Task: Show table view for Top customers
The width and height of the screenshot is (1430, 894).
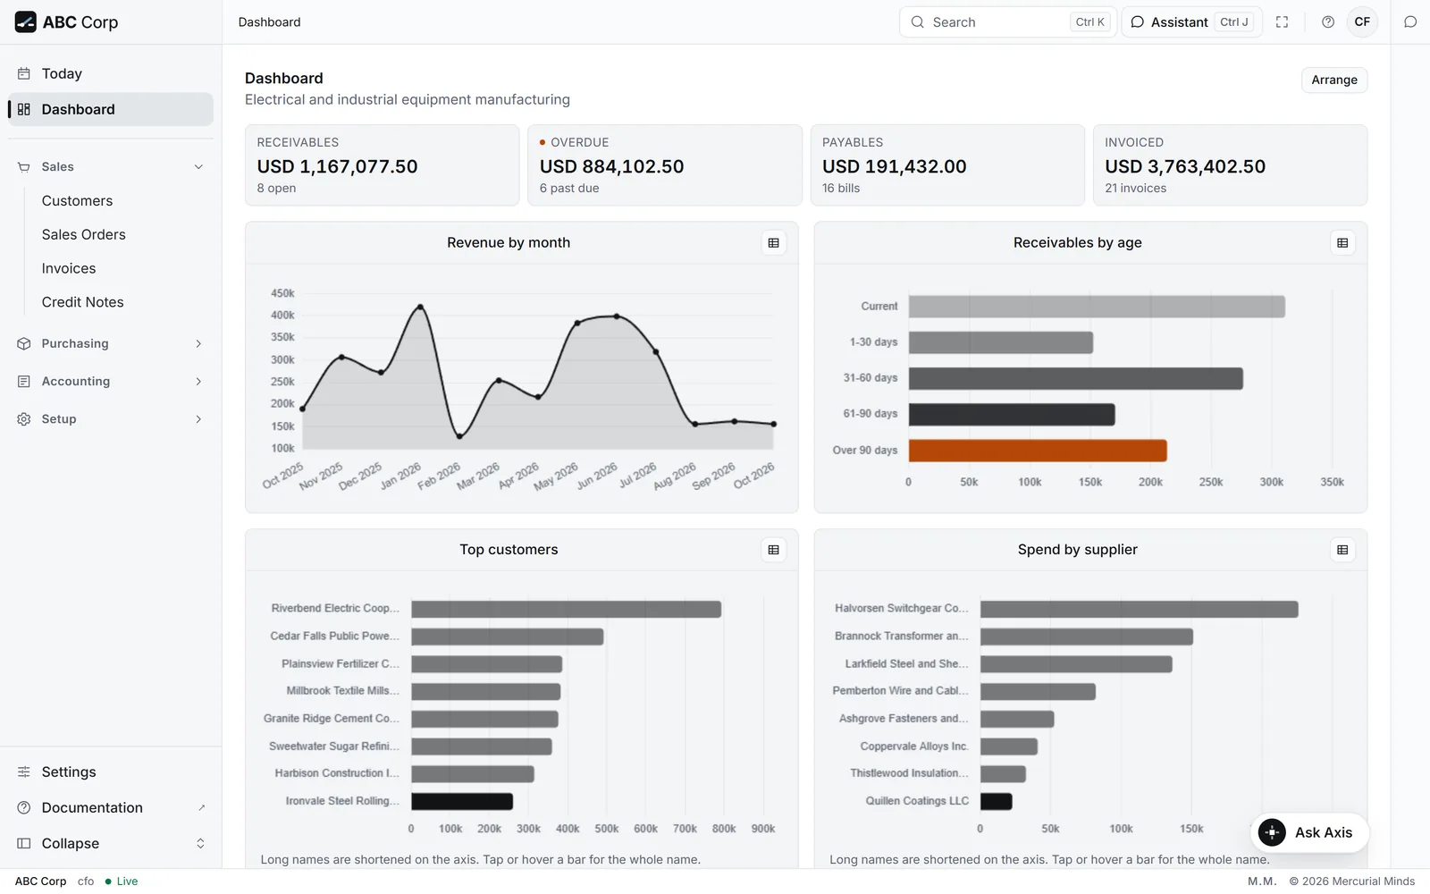Action: coord(774,550)
